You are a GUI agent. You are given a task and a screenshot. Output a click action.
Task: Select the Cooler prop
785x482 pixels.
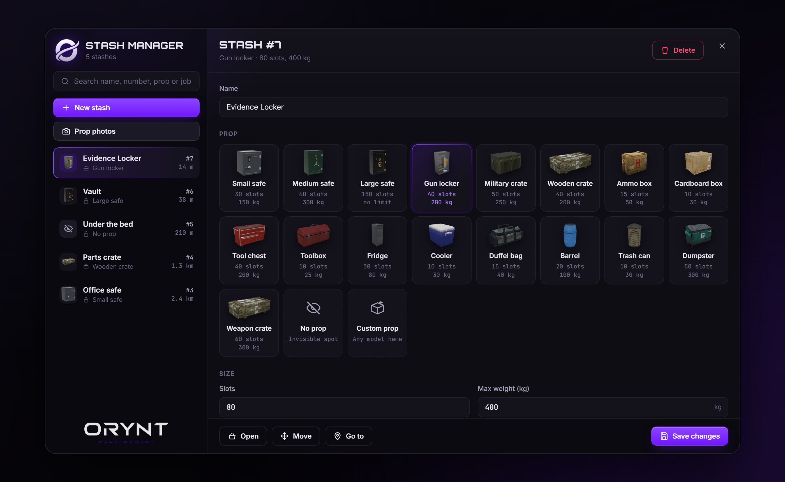tap(442, 250)
